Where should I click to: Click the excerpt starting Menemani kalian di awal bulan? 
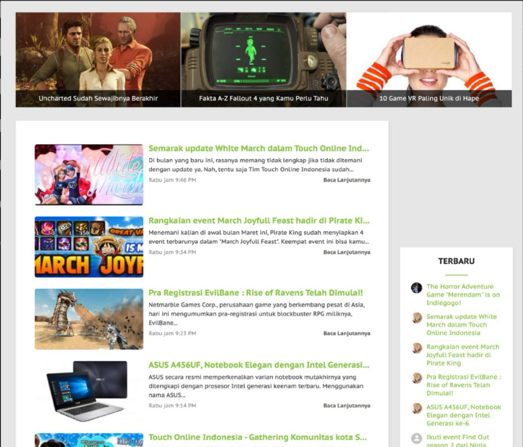click(259, 237)
